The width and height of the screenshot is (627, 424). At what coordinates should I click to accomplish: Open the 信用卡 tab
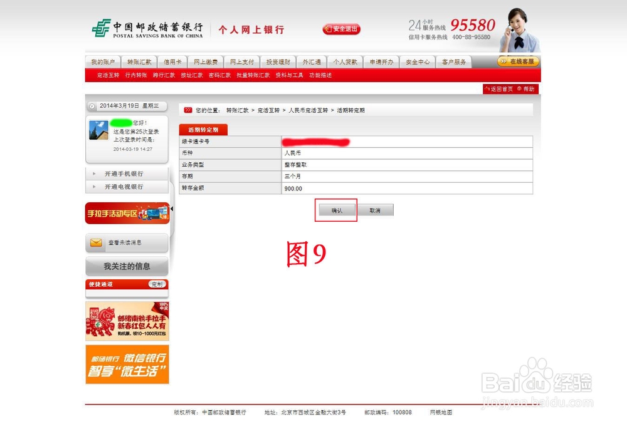tap(174, 61)
